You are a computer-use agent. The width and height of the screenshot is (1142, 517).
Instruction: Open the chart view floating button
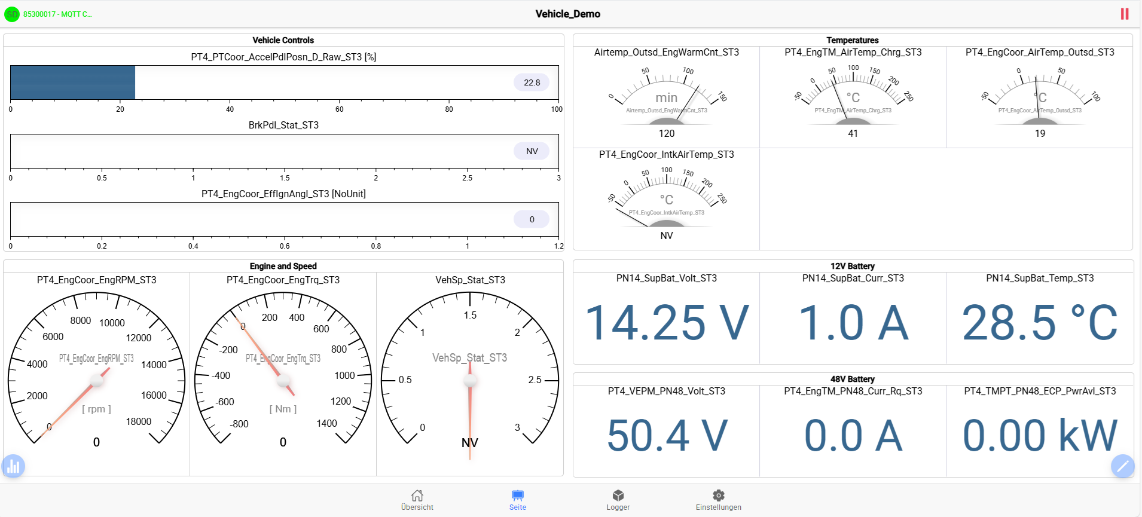[13, 466]
